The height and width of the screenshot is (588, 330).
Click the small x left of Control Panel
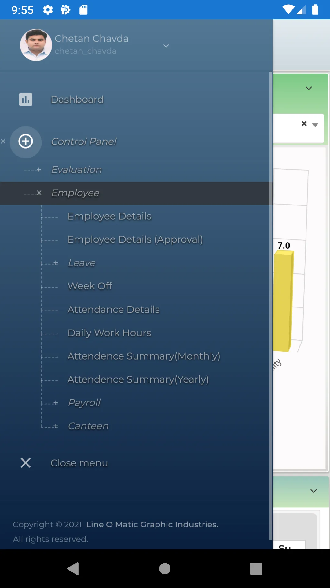click(x=3, y=141)
